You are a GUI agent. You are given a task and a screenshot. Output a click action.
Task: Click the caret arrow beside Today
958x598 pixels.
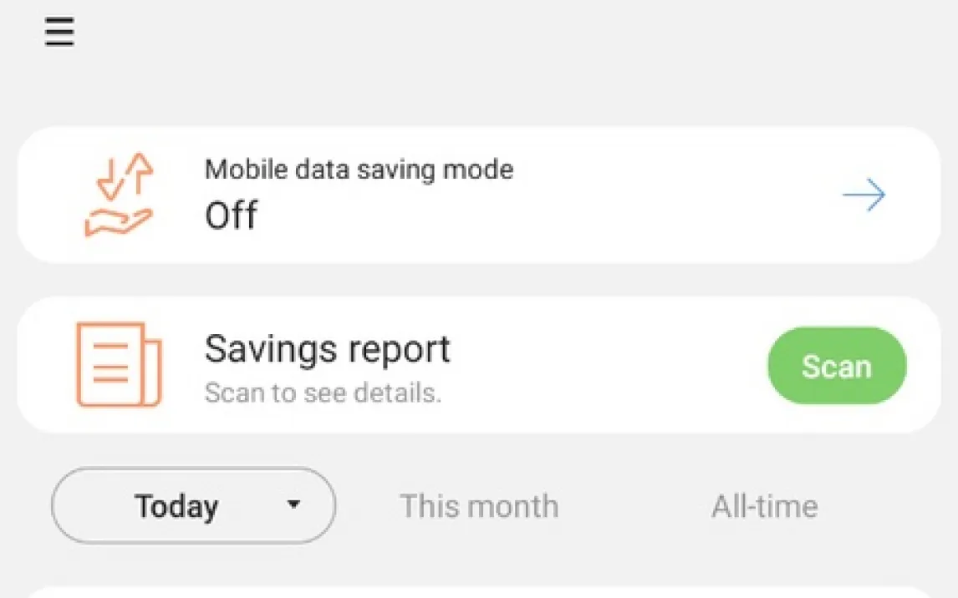coord(293,505)
